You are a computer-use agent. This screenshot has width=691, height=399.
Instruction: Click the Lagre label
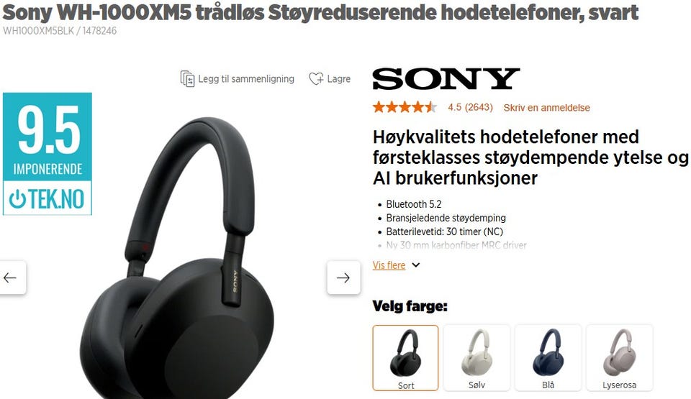coord(338,79)
